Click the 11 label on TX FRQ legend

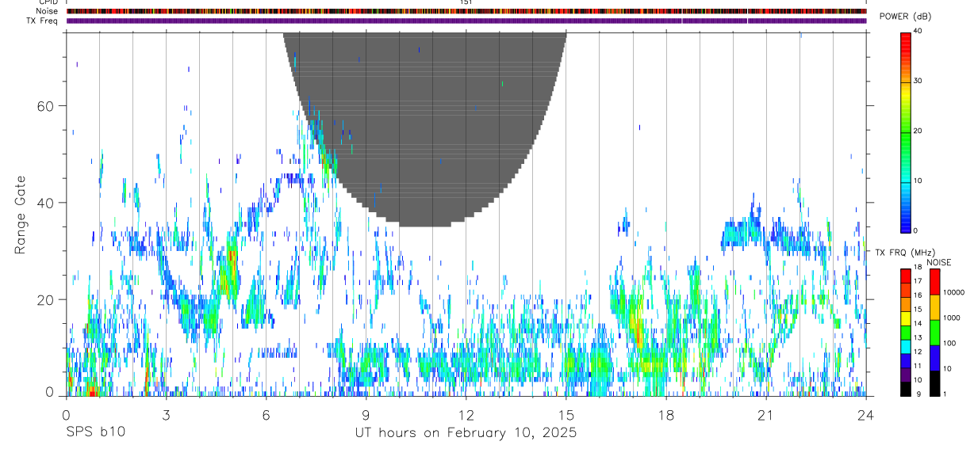click(918, 366)
